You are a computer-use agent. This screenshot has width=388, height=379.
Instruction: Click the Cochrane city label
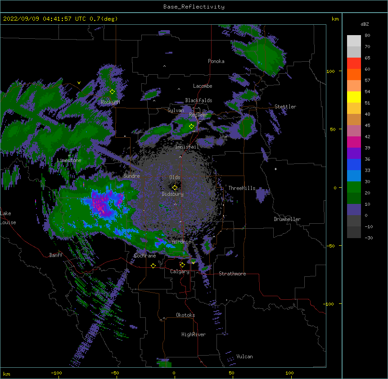click(x=145, y=256)
